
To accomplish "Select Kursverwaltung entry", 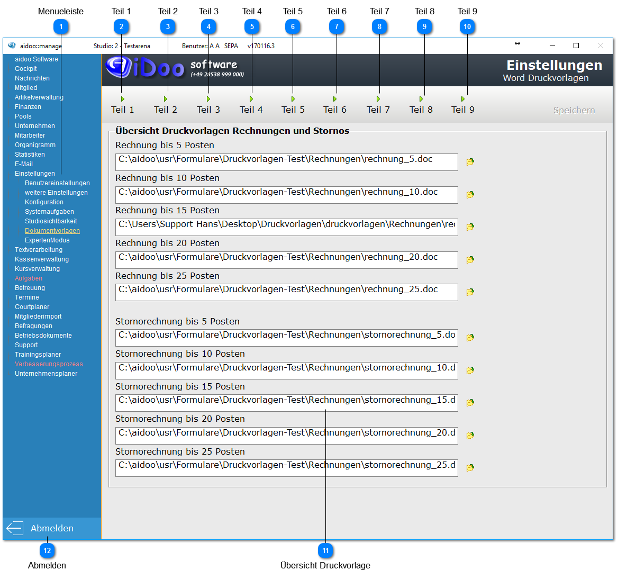I will click(37, 269).
